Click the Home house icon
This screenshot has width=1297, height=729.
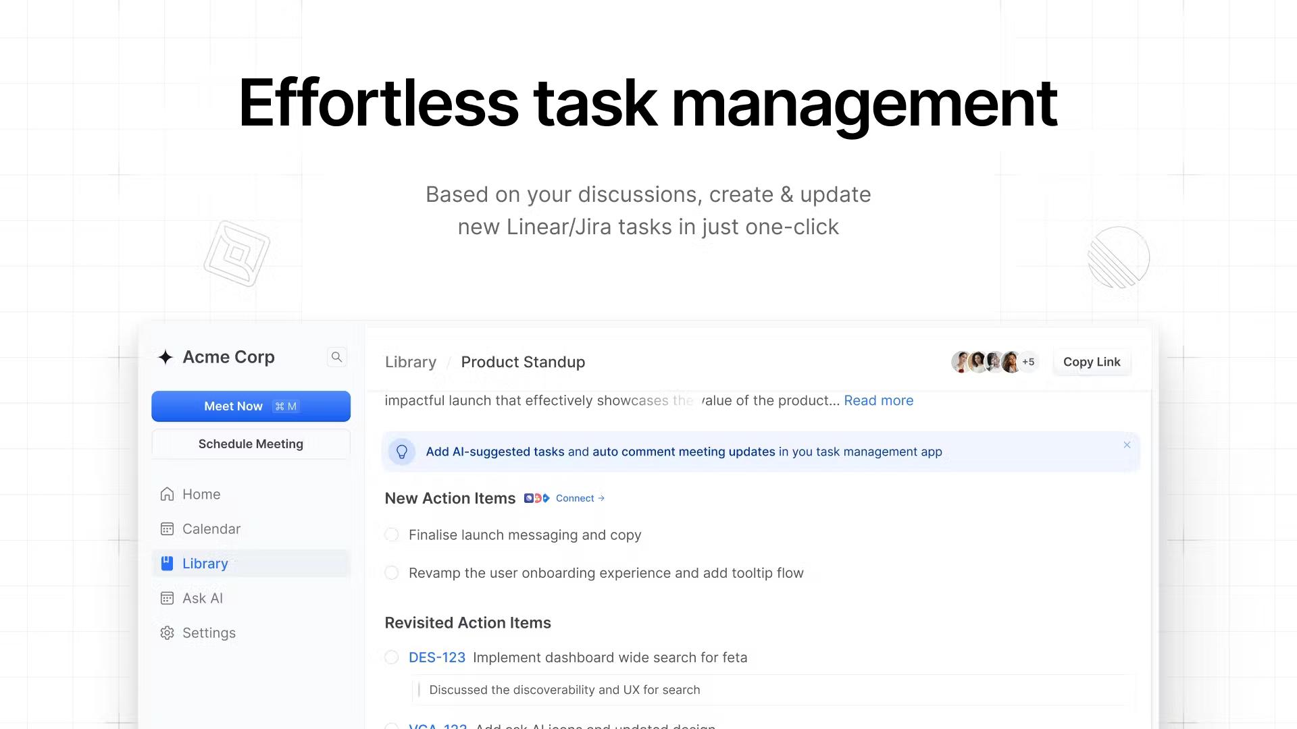pos(167,494)
